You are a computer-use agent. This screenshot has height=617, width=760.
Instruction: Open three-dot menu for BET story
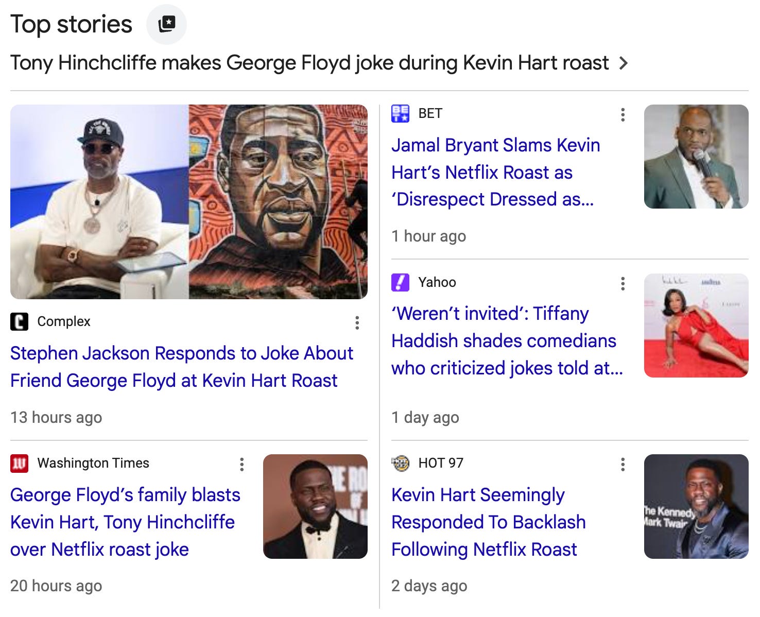(x=623, y=115)
